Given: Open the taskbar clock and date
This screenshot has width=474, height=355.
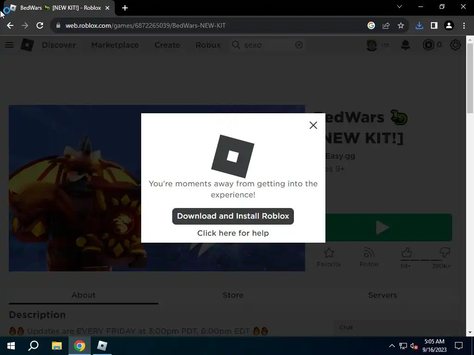Looking at the screenshot, I should tap(434, 346).
